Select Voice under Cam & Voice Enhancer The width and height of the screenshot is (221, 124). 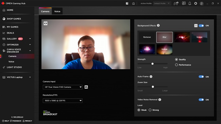11,62
